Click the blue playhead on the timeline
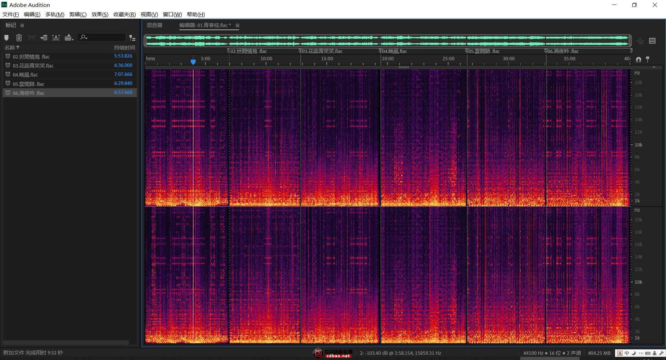 point(193,62)
